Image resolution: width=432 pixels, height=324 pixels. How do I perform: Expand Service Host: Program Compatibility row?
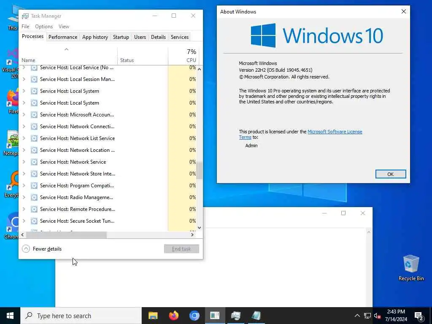point(24,186)
